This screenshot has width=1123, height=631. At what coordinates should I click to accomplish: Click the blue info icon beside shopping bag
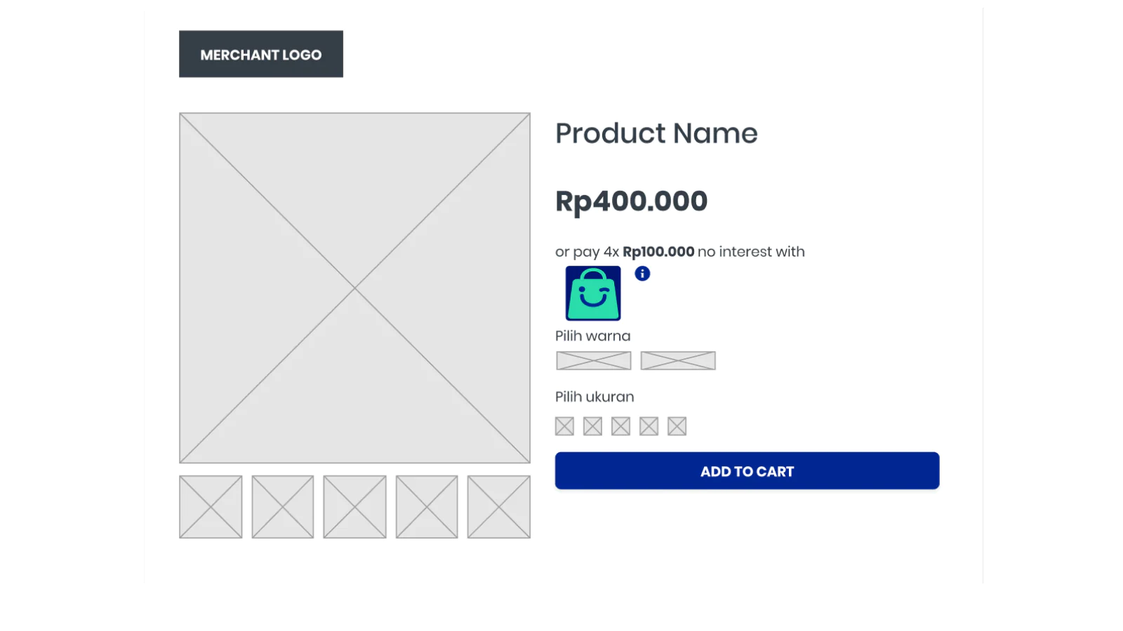click(x=642, y=273)
